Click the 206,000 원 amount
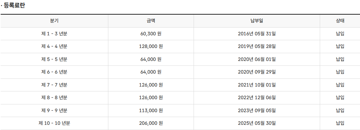This screenshot has height=130, width=360. pyautogui.click(x=151, y=123)
